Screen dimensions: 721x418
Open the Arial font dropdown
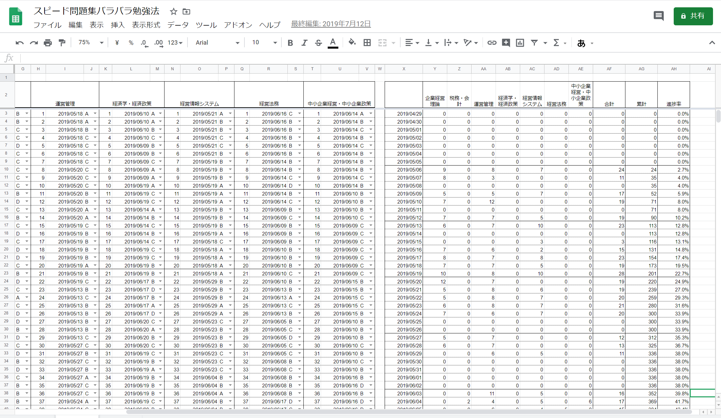[217, 43]
